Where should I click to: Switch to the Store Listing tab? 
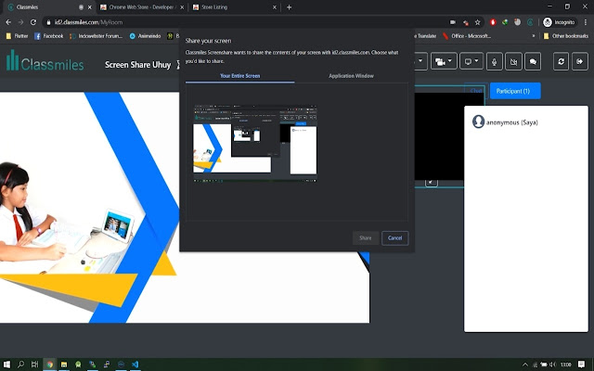(235, 7)
